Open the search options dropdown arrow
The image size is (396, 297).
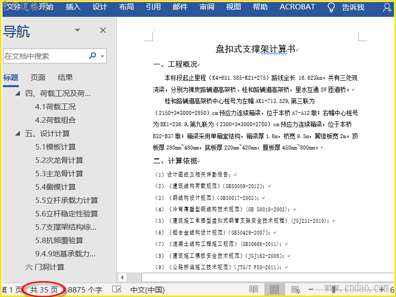102,56
